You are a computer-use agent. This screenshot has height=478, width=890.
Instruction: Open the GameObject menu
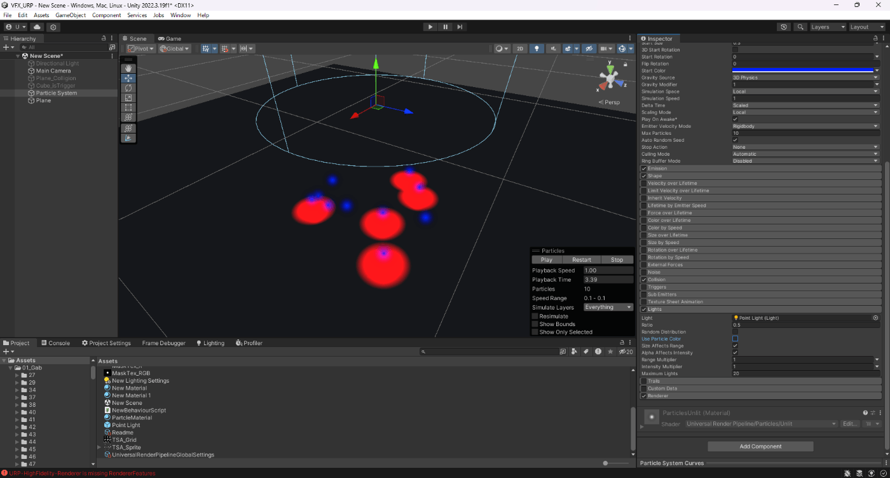70,15
